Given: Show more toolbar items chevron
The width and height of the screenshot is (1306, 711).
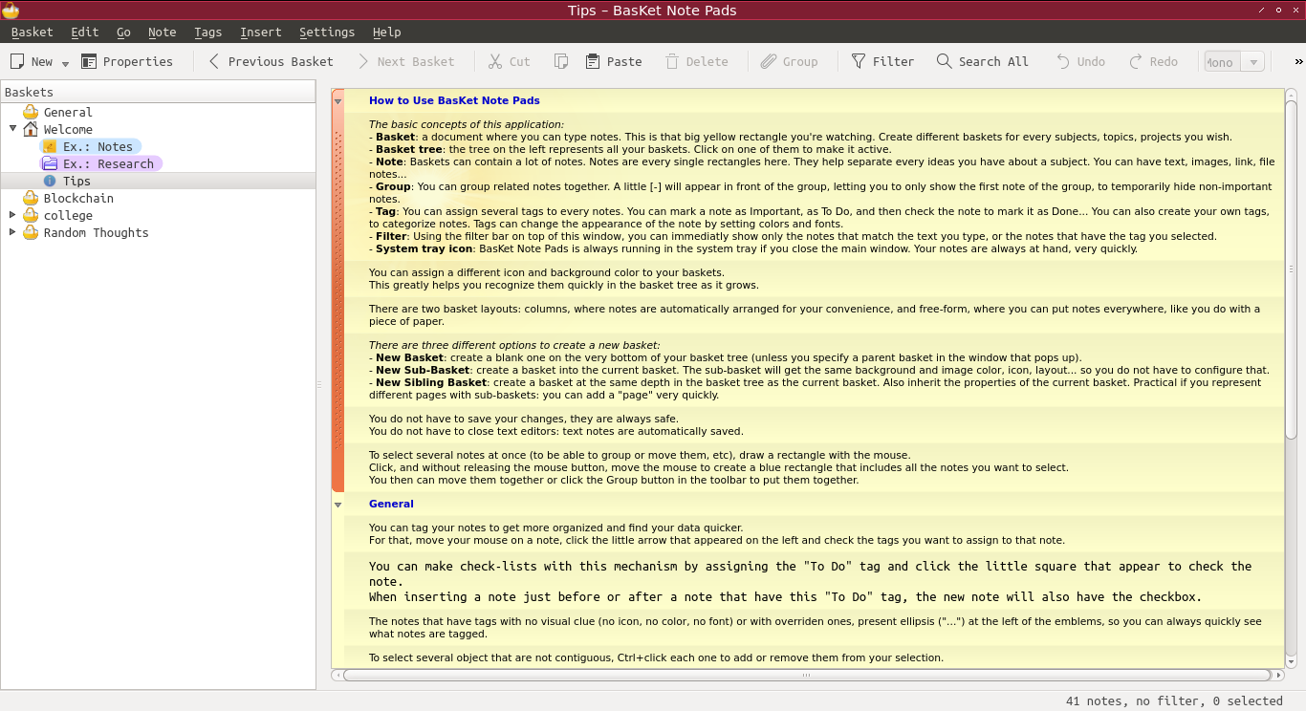Looking at the screenshot, I should [1298, 61].
